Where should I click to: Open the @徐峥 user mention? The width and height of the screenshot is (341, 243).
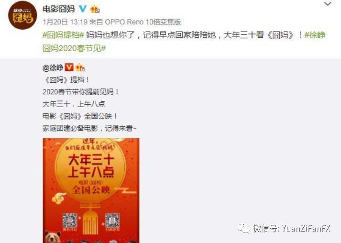[x=53, y=67]
